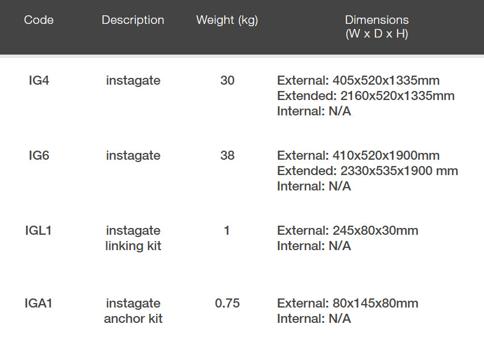Click the Weight (kg) column header
This screenshot has width=484, height=353.
(x=227, y=20)
